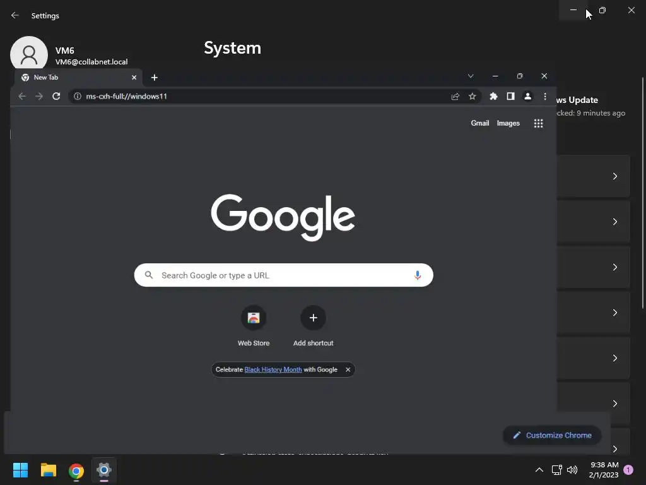The height and width of the screenshot is (485, 646).
Task: Expand seventh Settings row chevron
Action: coord(614,449)
